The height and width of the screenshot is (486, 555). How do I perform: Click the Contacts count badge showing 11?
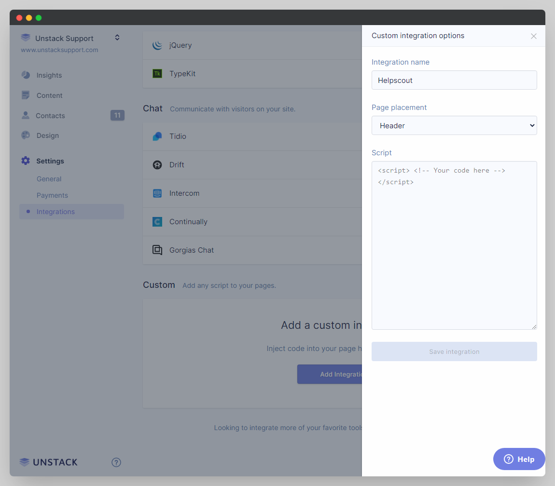(x=117, y=115)
